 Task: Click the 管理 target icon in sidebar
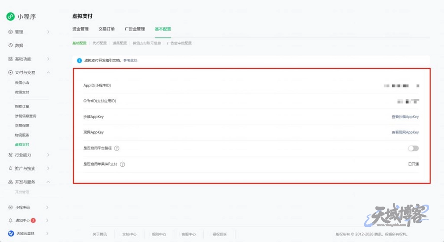[10, 32]
